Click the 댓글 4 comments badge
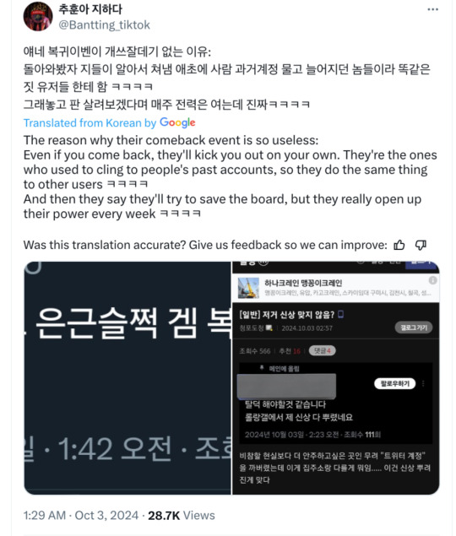456x536 pixels. tap(323, 351)
